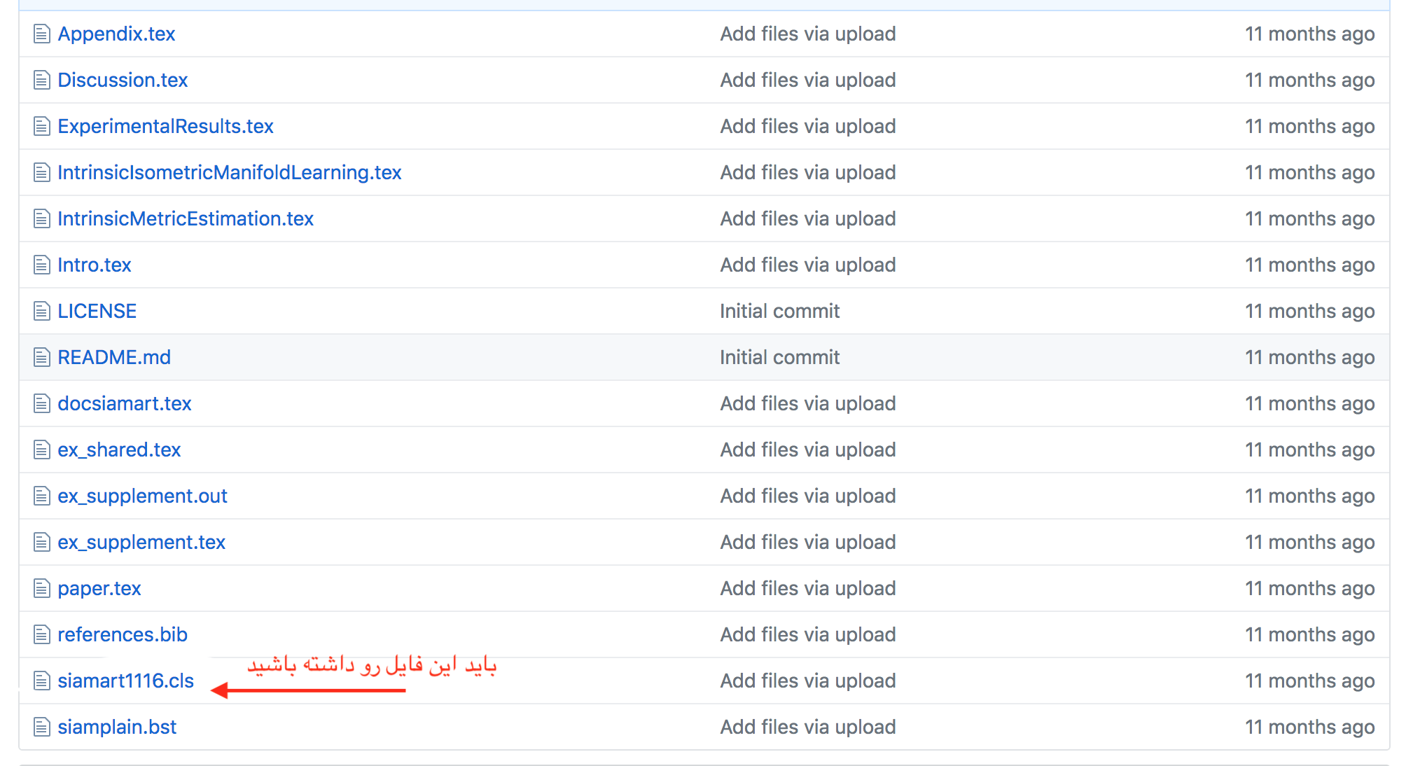Open the siamart1116.cls class file

coord(125,681)
